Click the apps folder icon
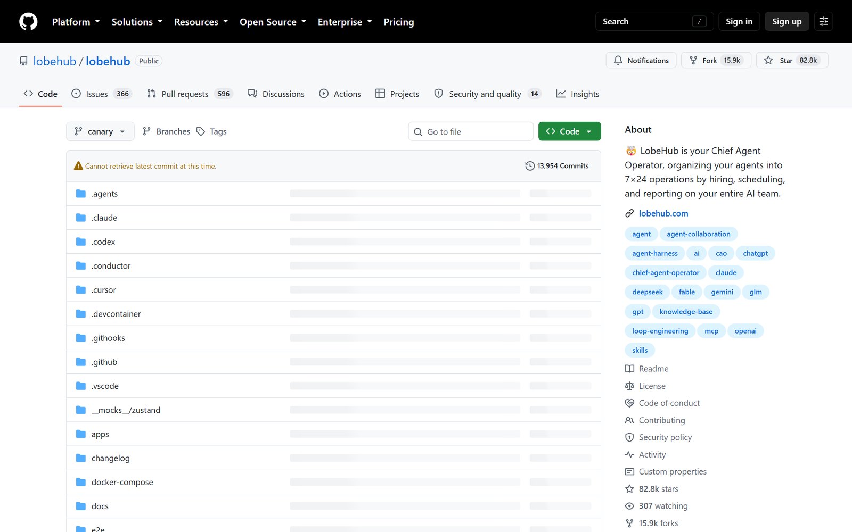 81,434
